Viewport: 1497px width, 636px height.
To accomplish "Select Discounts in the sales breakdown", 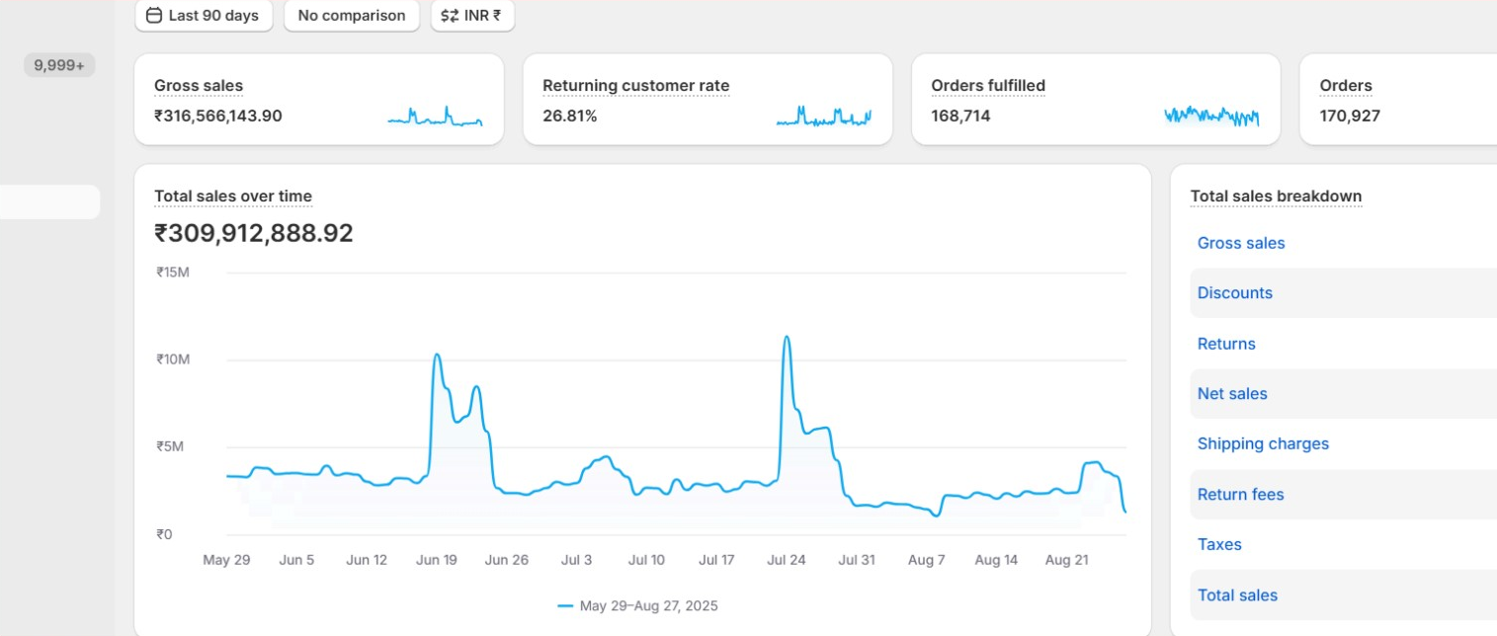I will [1234, 292].
